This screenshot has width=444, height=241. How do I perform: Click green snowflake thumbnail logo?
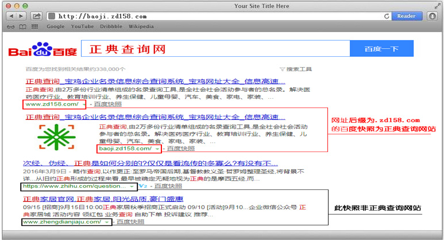(56, 137)
